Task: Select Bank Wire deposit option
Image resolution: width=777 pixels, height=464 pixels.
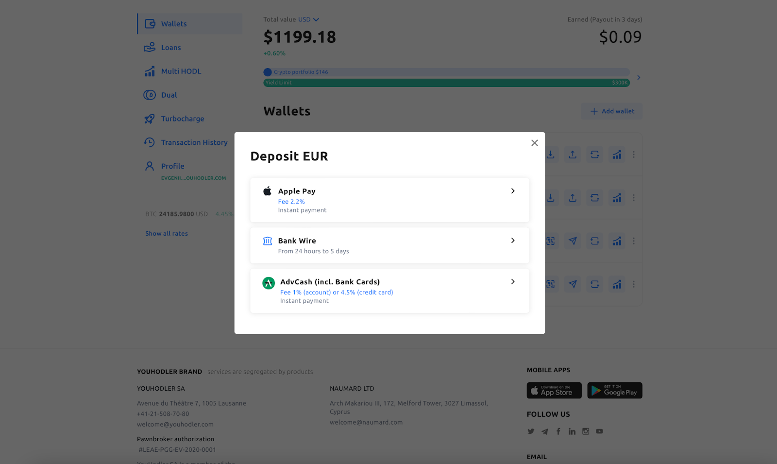Action: [x=389, y=245]
